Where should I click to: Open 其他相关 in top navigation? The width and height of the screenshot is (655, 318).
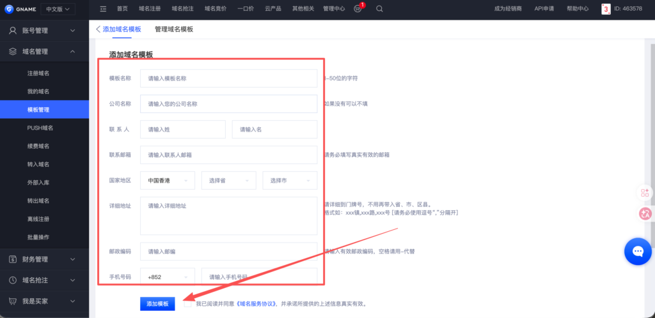[x=303, y=9]
